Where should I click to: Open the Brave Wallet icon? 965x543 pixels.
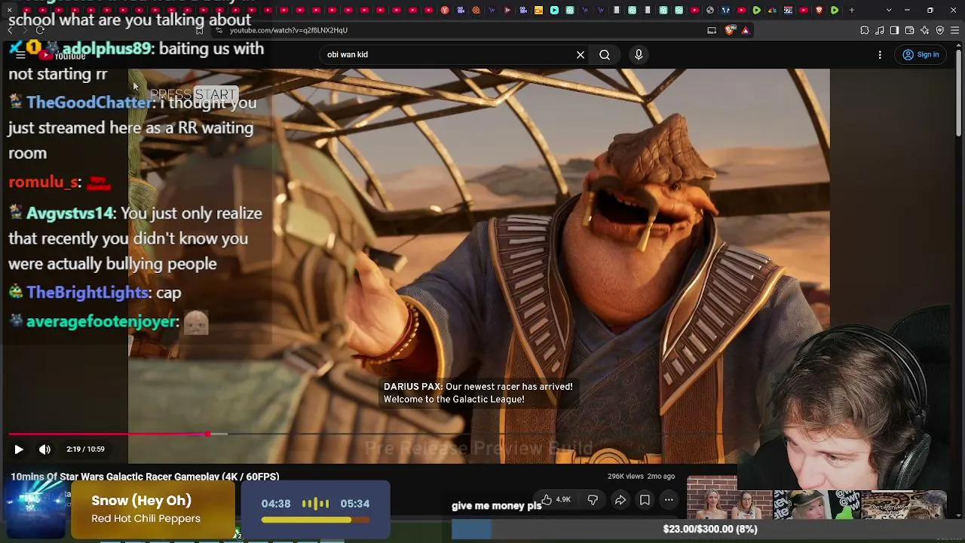[x=909, y=30]
